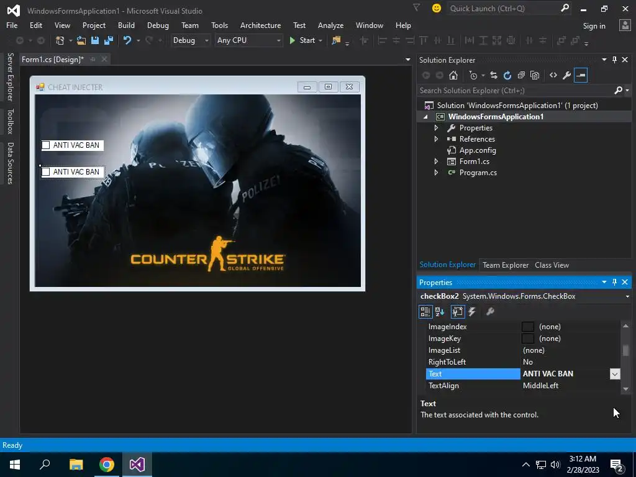
Task: Click the user account icon beside Sign in
Action: click(625, 25)
